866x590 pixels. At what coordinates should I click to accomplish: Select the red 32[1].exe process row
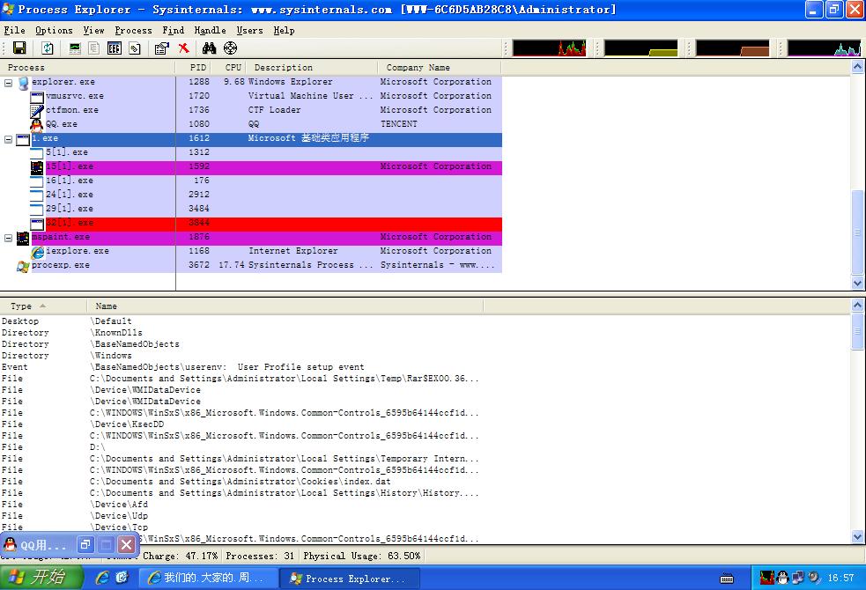pyautogui.click(x=264, y=224)
